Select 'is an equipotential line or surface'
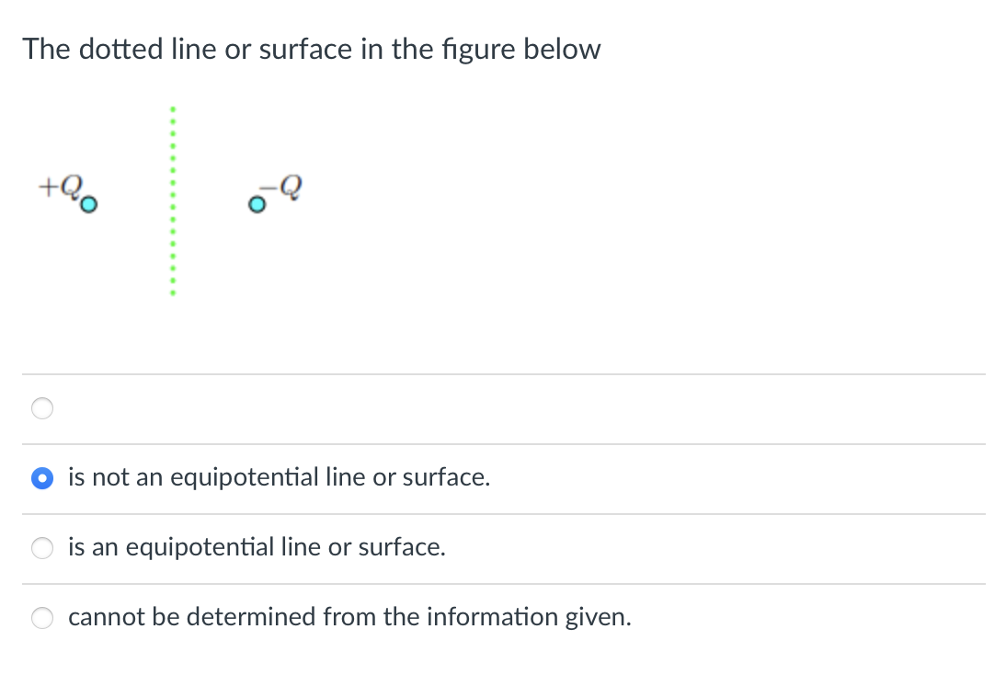The image size is (1006, 675). [x=41, y=548]
